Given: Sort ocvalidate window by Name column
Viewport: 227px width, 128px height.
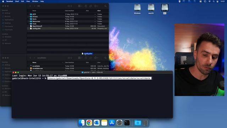Looking at the screenshot, I should 34,63.
